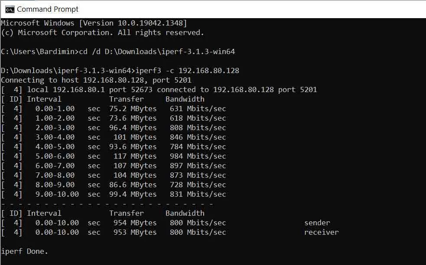Image resolution: width=426 pixels, height=265 pixels.
Task: Click the 631 Mbits/sec bandwidth value
Action: point(198,109)
